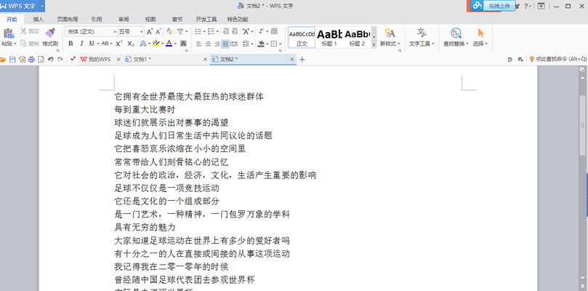Click the distributed alignment icon
The image size is (588, 291).
pyautogui.click(x=234, y=44)
